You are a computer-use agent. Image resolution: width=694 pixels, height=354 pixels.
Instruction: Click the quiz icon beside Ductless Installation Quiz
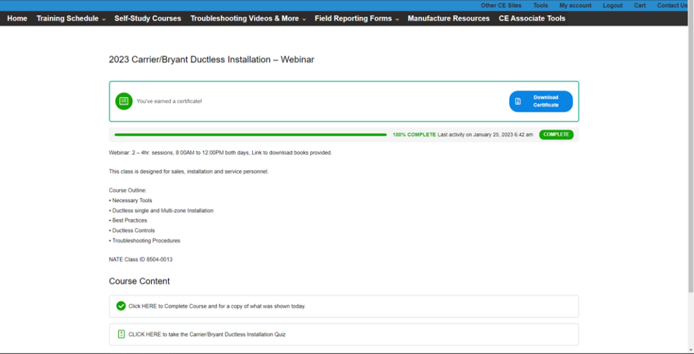click(x=121, y=334)
